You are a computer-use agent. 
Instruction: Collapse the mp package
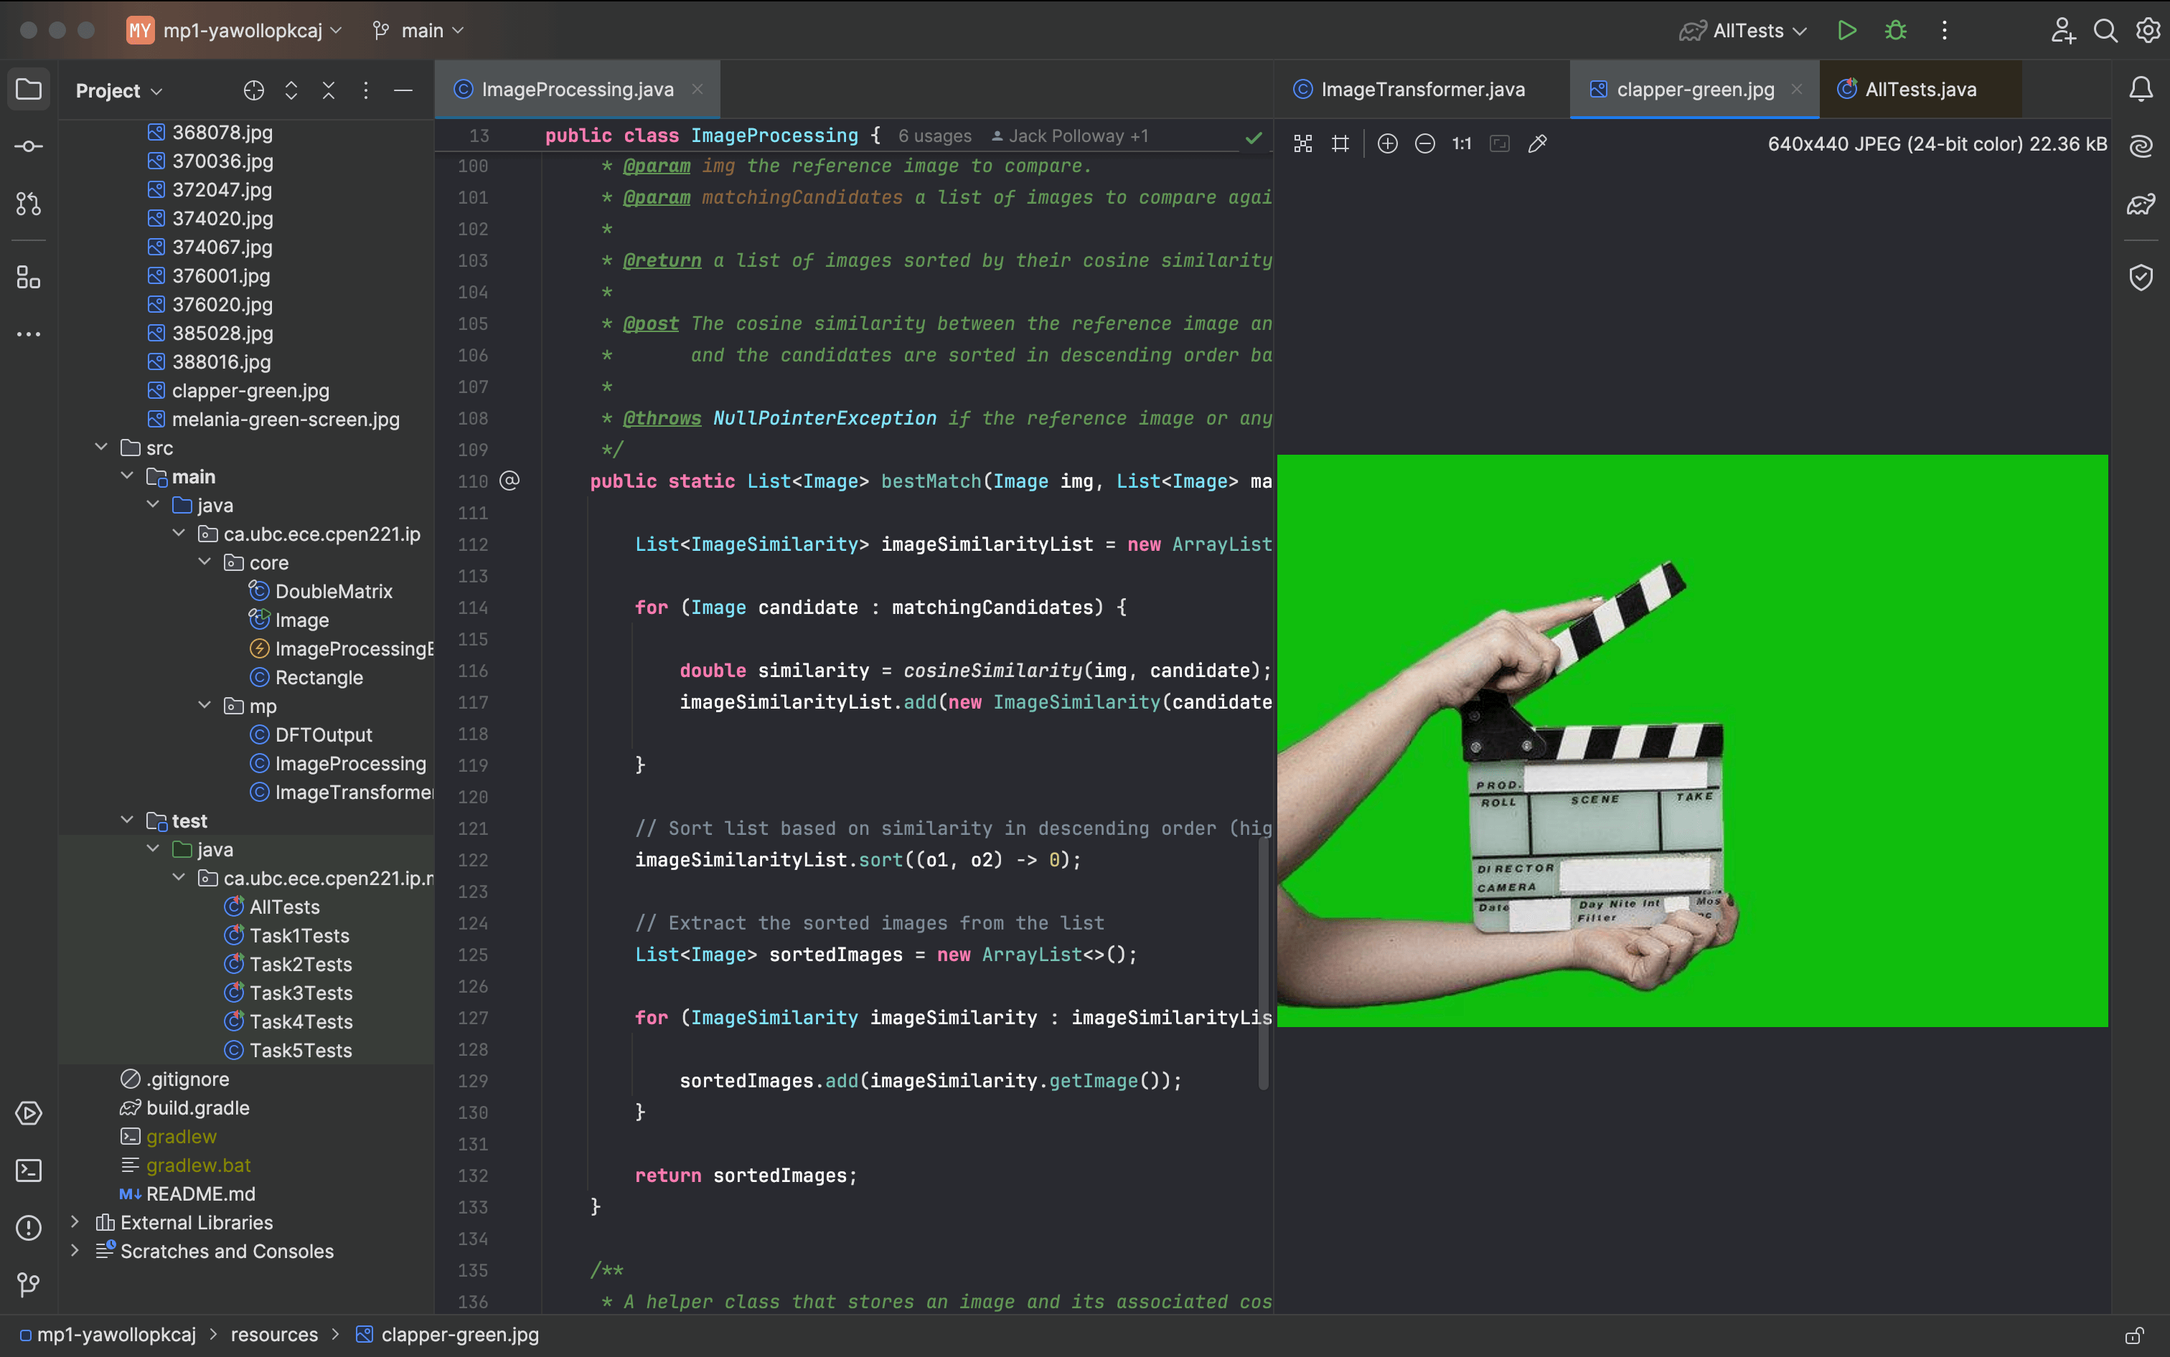(x=205, y=706)
